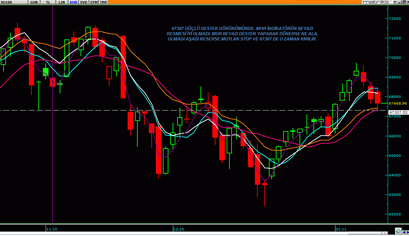
Task: Click the TL currency button
Action: [x=48, y=2]
